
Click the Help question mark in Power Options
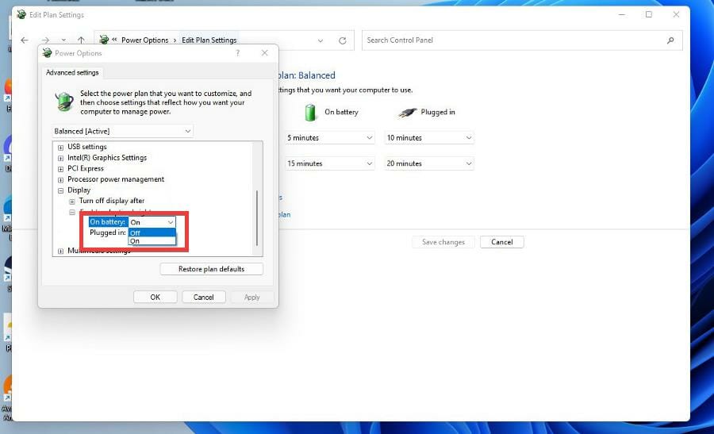pyautogui.click(x=238, y=53)
